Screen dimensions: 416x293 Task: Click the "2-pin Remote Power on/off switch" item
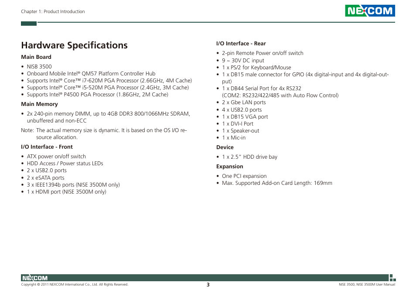click(263, 53)
